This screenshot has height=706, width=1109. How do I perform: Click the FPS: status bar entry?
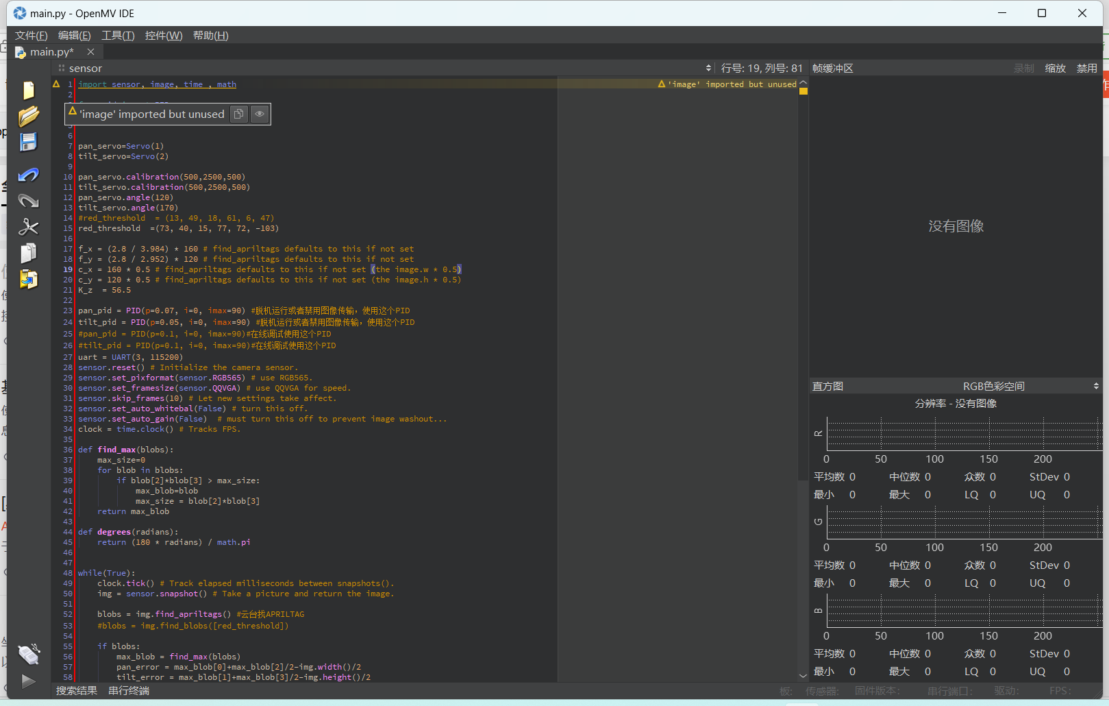click(x=1060, y=691)
